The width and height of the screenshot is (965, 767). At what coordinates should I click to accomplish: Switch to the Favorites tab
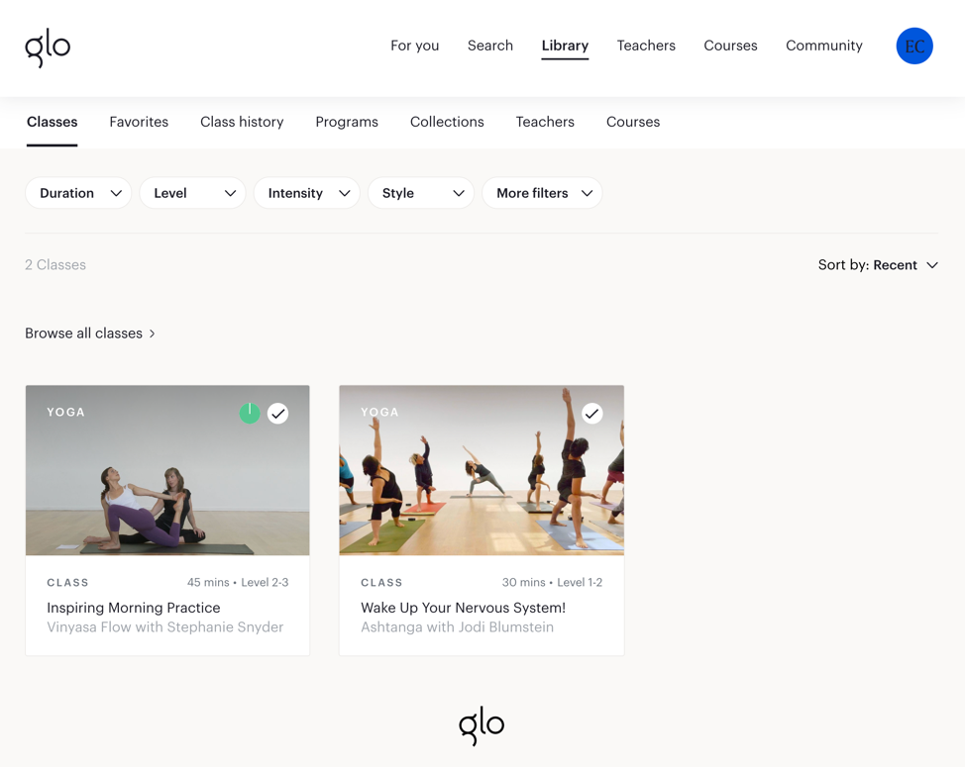click(x=139, y=122)
